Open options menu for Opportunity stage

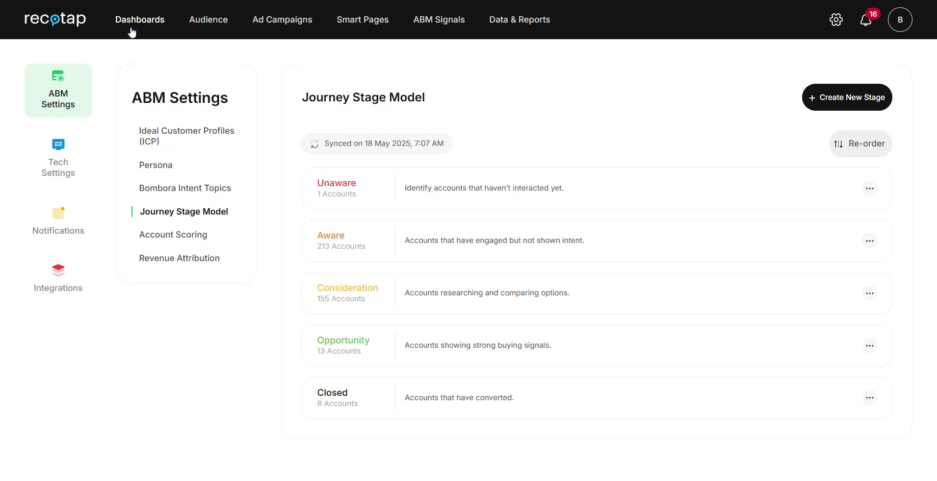(x=869, y=346)
